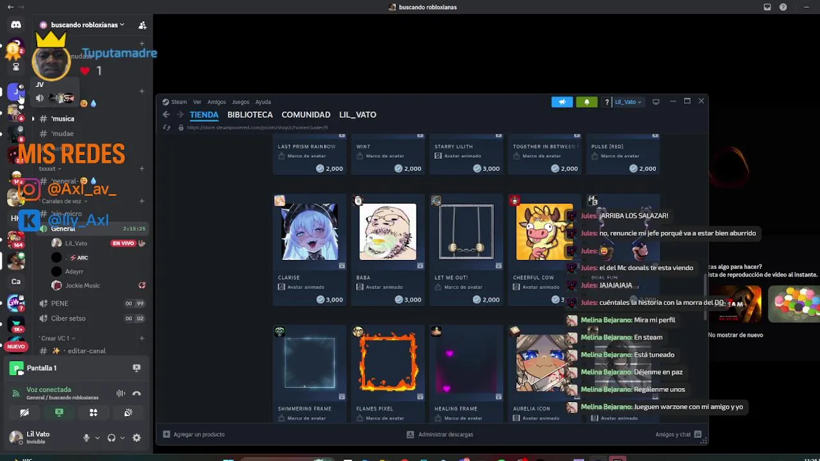Go back with Steam back arrow
Viewport: 820px width, 461px height.
pyautogui.click(x=166, y=115)
